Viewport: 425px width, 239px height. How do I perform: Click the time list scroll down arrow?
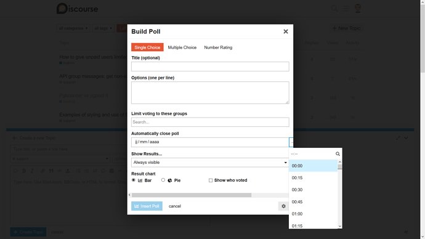[339, 226]
